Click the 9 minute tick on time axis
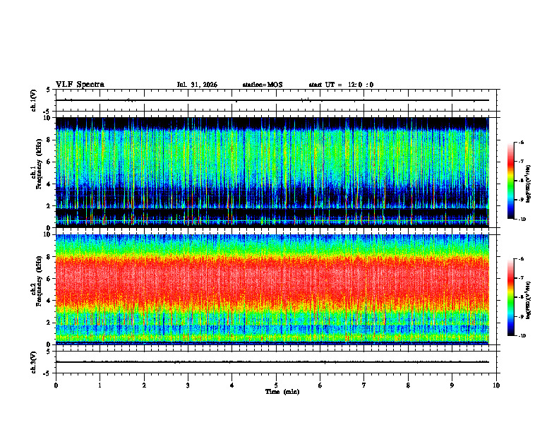This screenshot has width=559, height=432. 452,385
